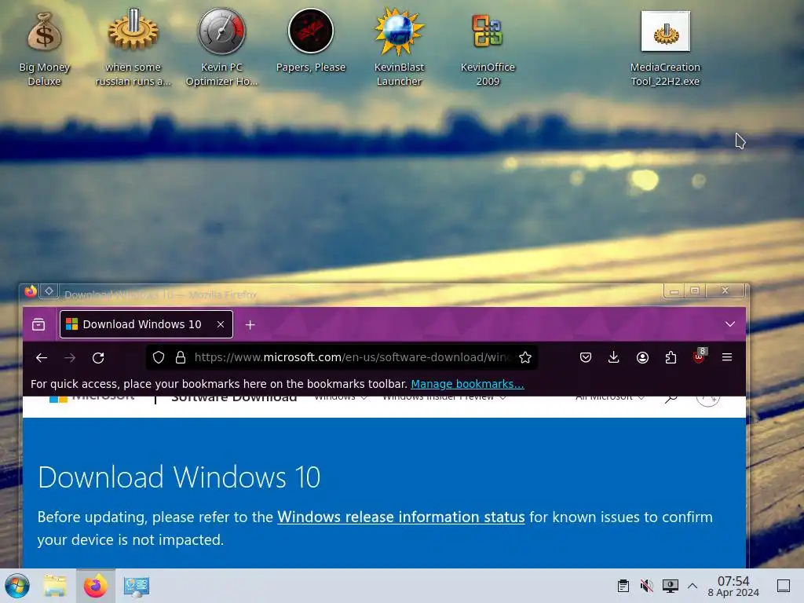Open system settings taskbar icon
The image size is (804, 603).
tap(137, 586)
